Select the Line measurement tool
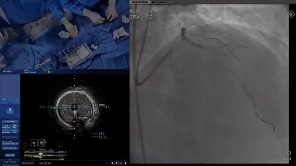The width and height of the screenshot is (296, 166). pyautogui.click(x=14, y=131)
